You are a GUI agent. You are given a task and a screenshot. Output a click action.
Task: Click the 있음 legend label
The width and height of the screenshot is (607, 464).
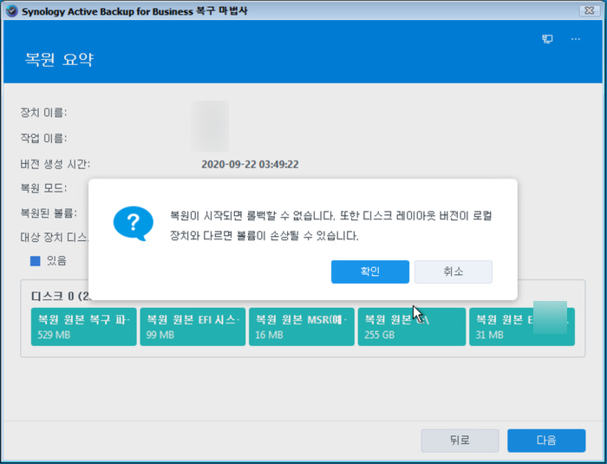[x=56, y=261]
